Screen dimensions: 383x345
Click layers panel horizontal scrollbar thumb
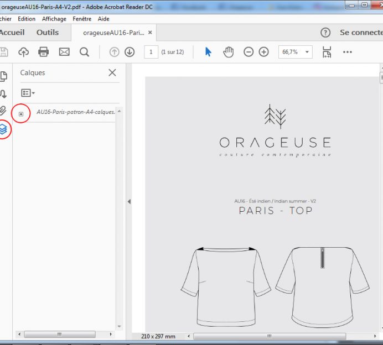(x=60, y=334)
